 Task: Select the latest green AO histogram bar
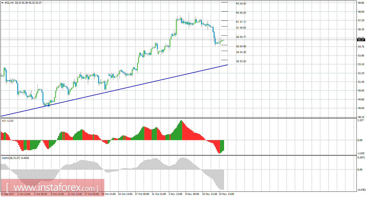coord(223,146)
